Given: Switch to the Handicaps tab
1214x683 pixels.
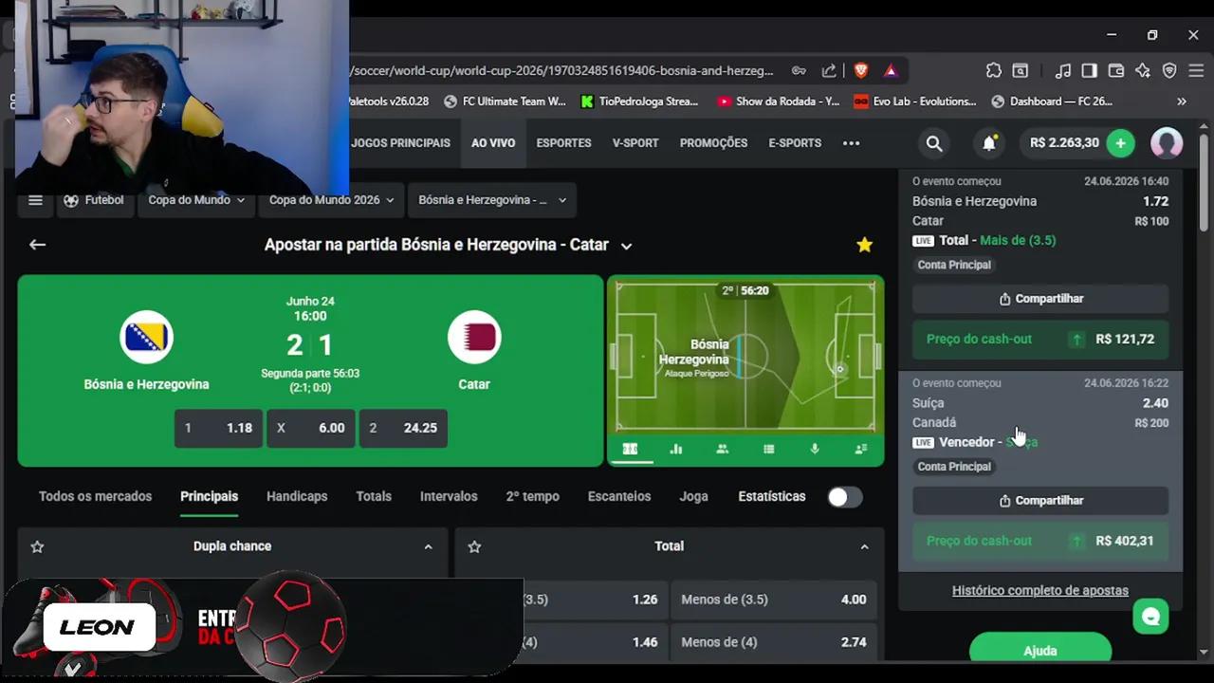Looking at the screenshot, I should pos(297,496).
